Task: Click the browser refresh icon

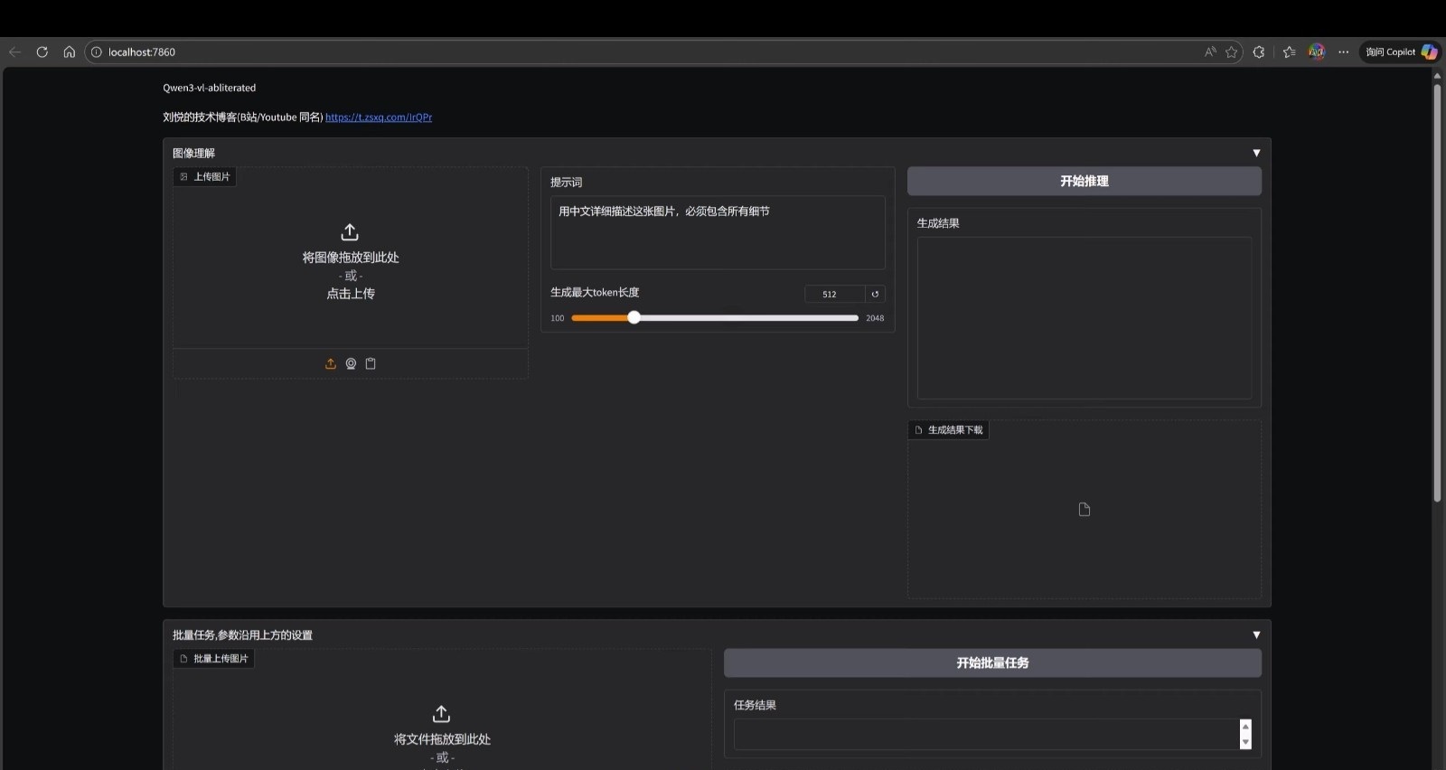Action: [x=42, y=52]
